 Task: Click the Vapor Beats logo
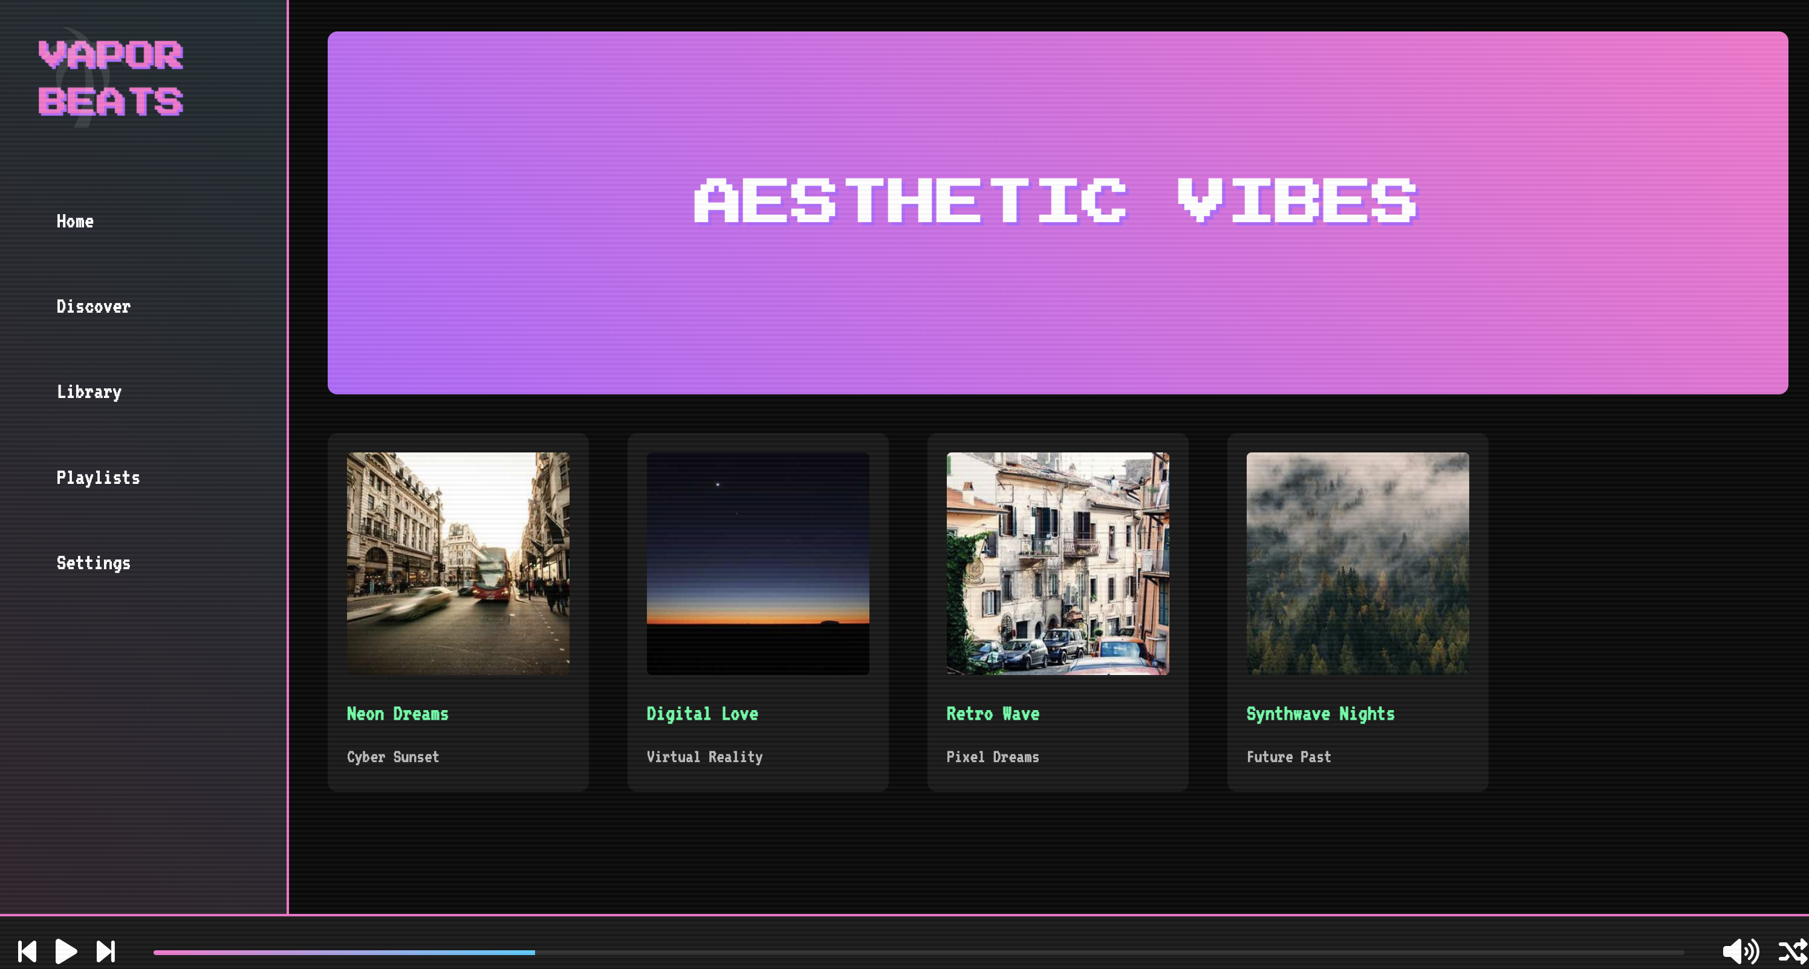tap(110, 78)
